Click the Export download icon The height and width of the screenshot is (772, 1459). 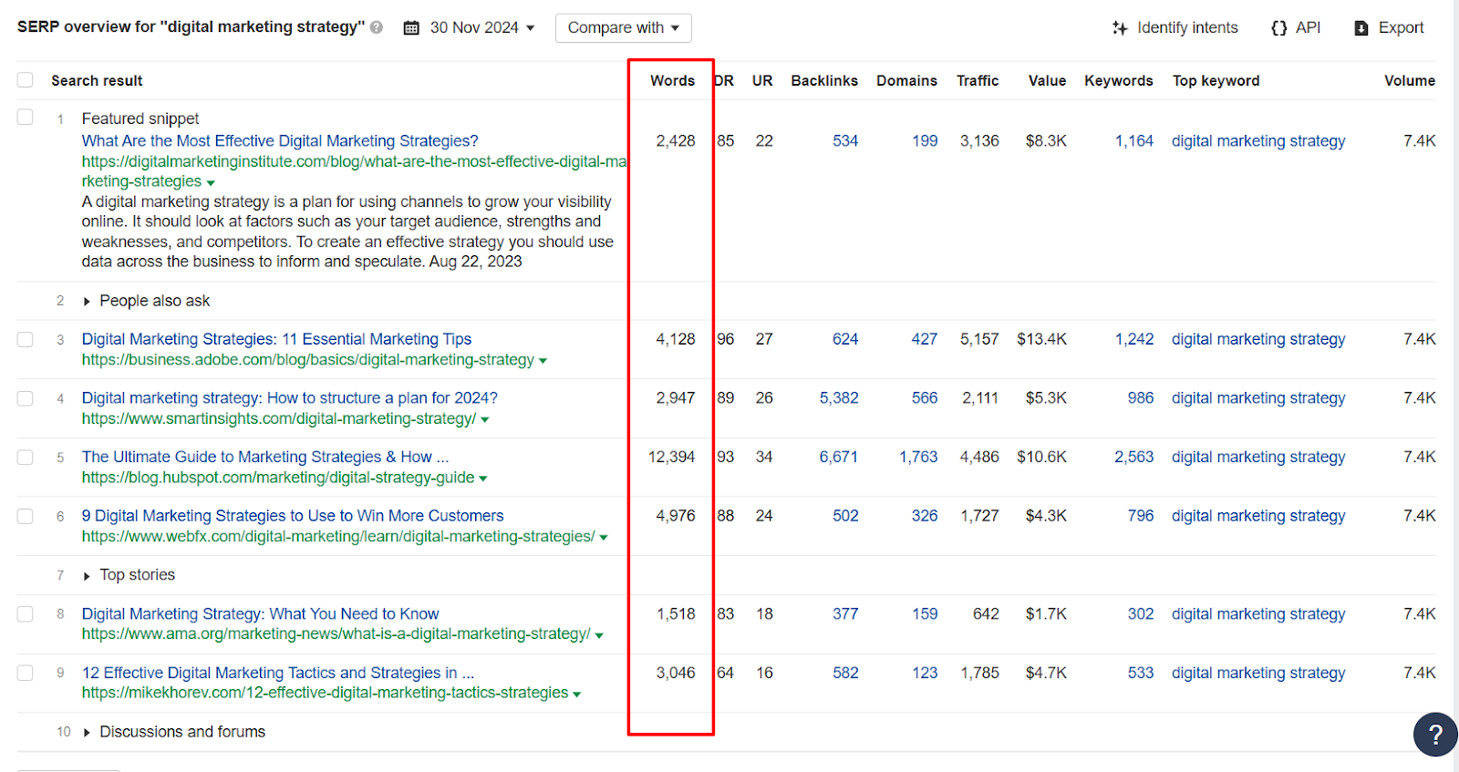(x=1361, y=28)
